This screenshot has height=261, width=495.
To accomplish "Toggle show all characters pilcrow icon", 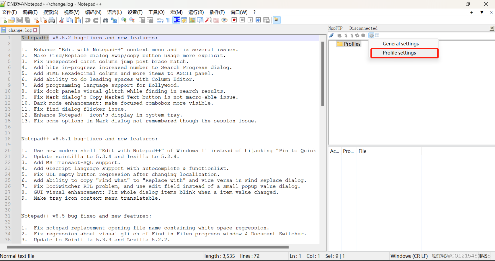I will click(168, 20).
